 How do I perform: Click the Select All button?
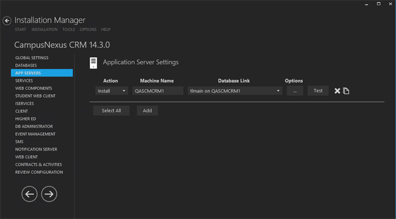(112, 110)
